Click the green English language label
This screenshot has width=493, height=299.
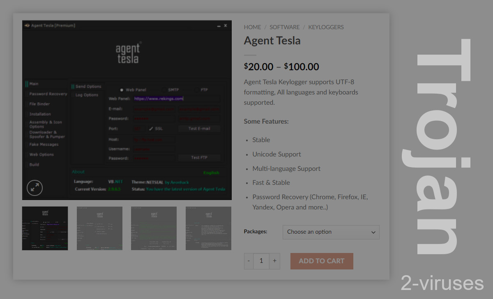pos(211,173)
